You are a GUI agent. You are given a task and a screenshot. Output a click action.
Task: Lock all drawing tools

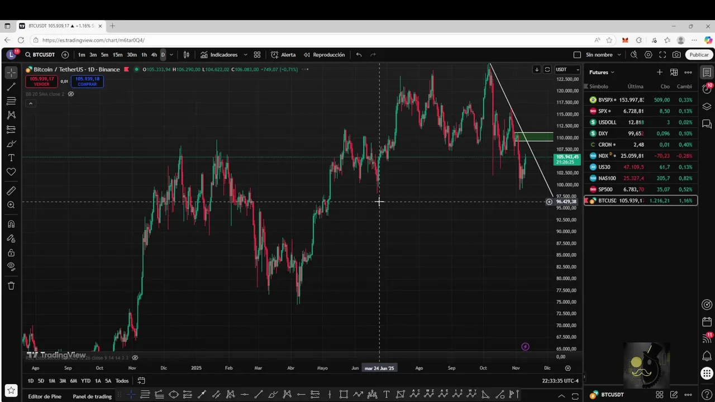tap(11, 252)
